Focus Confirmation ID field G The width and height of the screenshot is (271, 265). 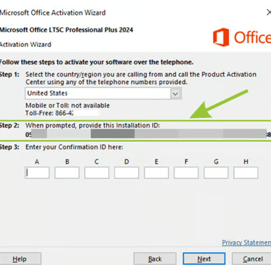coord(216,173)
